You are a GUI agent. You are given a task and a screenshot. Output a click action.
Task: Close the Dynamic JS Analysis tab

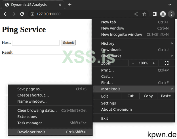click(x=60, y=5)
